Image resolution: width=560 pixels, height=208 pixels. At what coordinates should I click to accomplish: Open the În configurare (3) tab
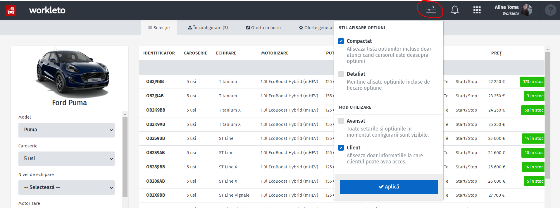pyautogui.click(x=208, y=28)
